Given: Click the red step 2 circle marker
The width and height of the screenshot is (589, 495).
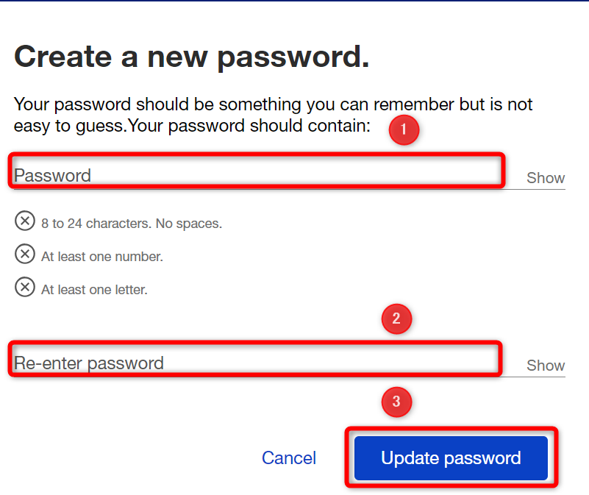Looking at the screenshot, I should 396,318.
